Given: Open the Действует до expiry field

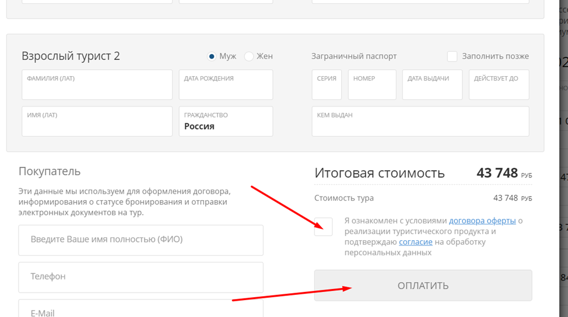Looking at the screenshot, I should click(x=499, y=85).
